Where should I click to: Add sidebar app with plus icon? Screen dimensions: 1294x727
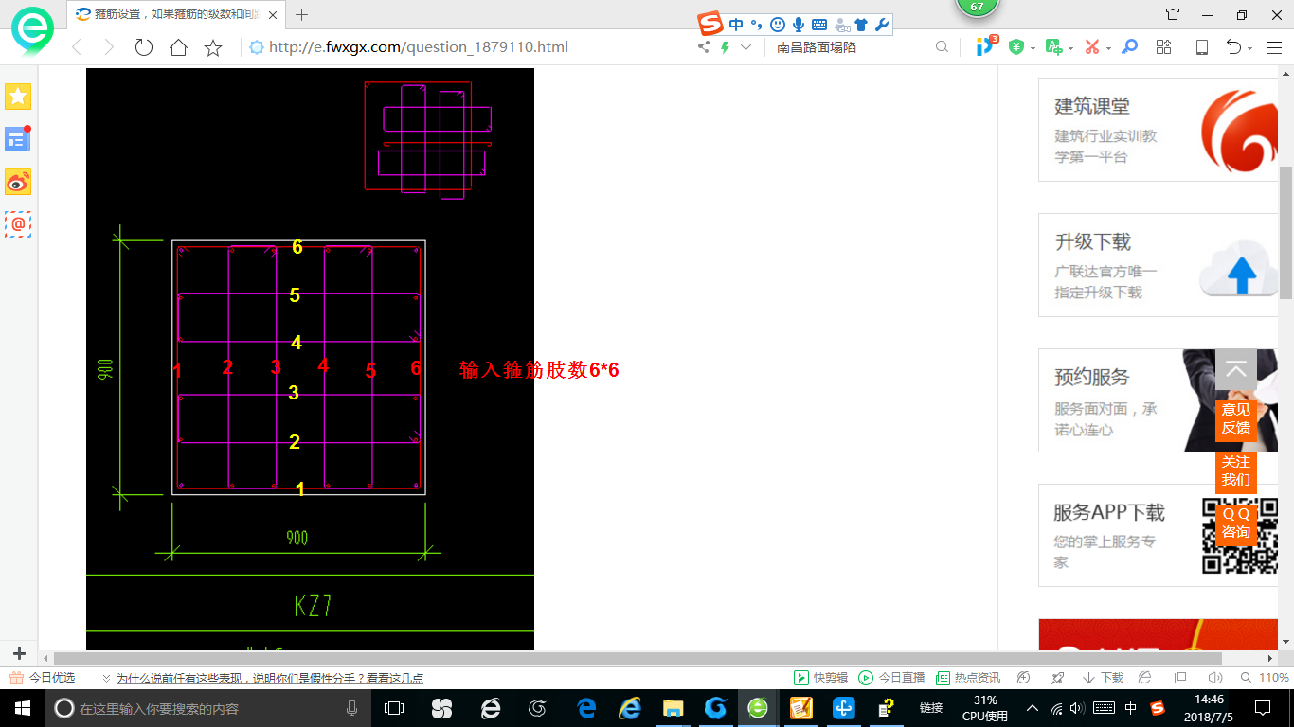(x=19, y=654)
